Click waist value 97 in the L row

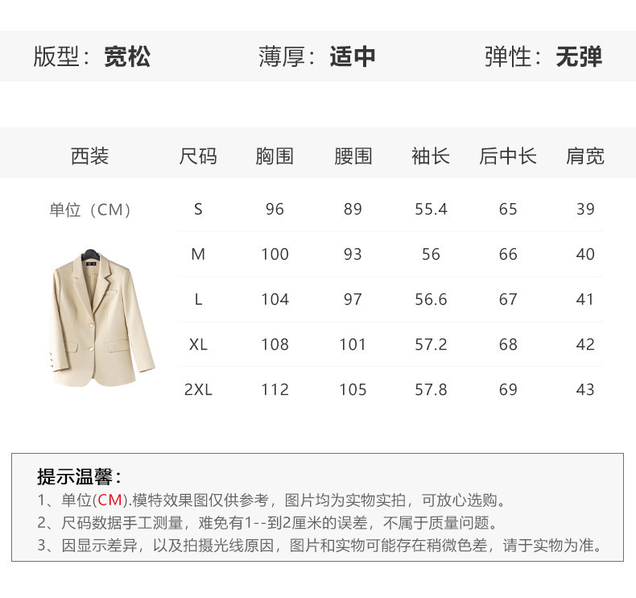click(x=353, y=299)
